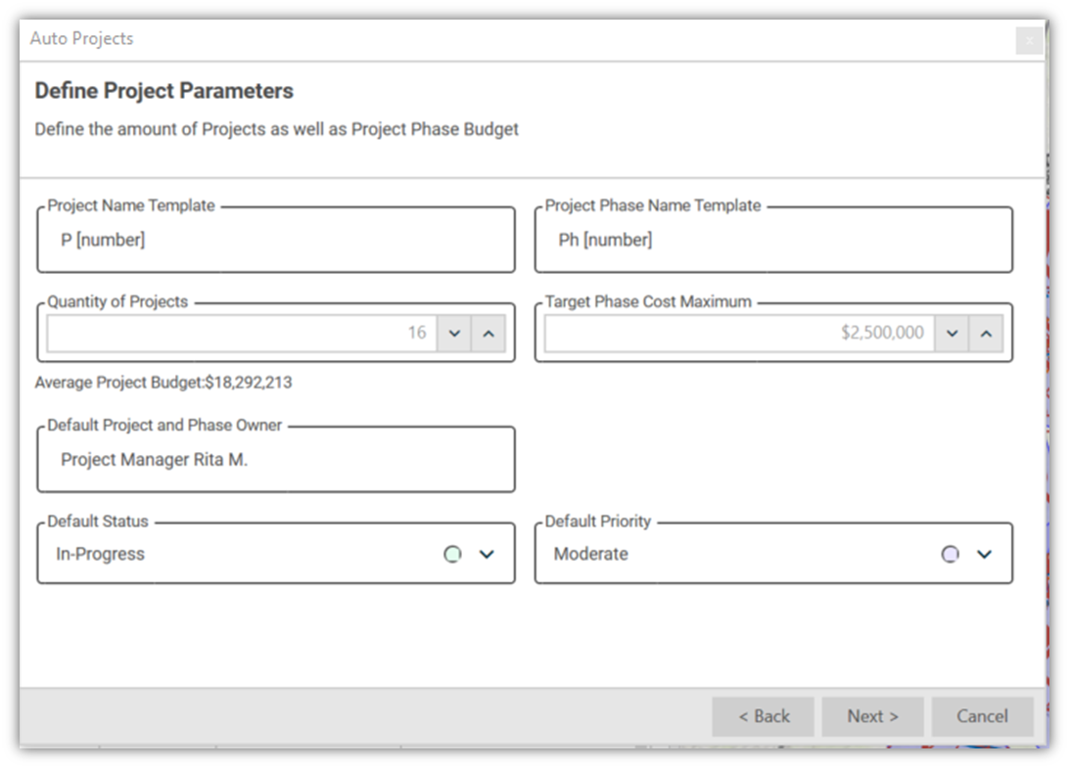
Task: Click the Target Phase Cost Maximum amount
Action: click(739, 333)
